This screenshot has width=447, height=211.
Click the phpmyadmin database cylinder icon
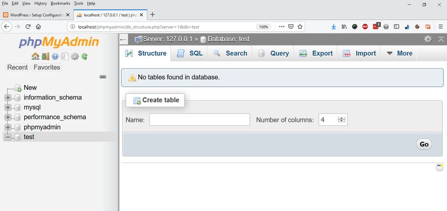pyautogui.click(x=18, y=128)
